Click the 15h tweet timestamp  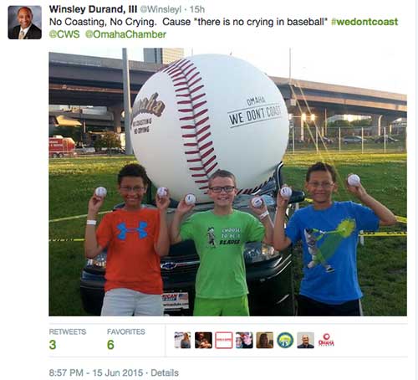pos(197,9)
